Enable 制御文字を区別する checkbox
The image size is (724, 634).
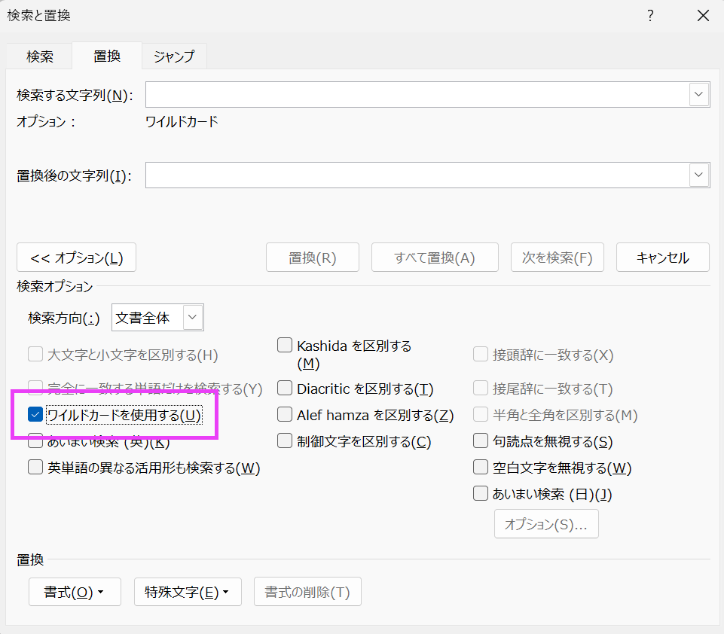coord(285,440)
